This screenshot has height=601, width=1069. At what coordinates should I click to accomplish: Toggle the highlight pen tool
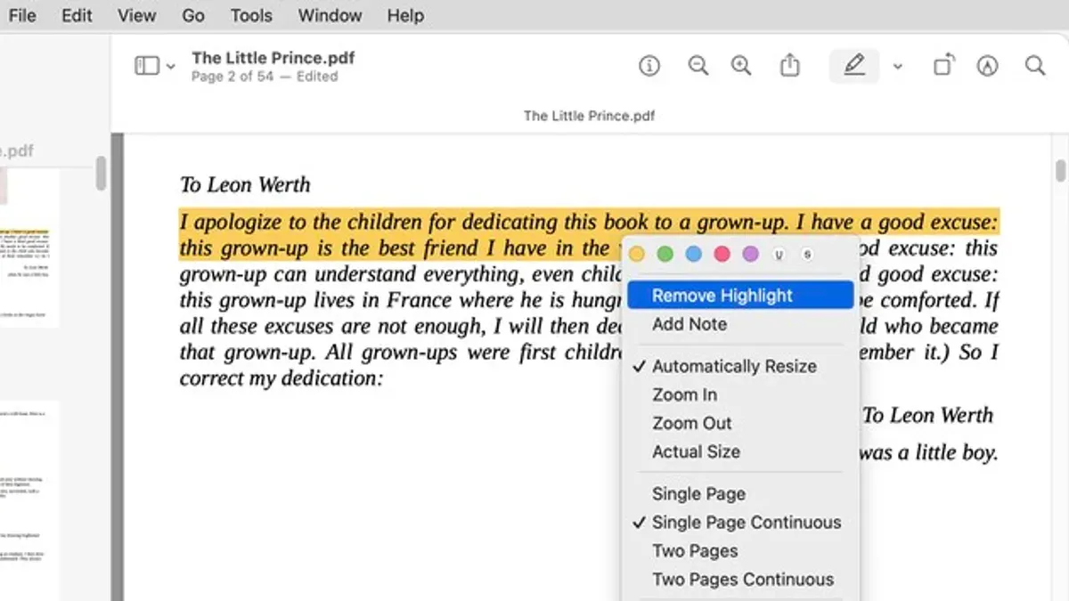coord(854,66)
